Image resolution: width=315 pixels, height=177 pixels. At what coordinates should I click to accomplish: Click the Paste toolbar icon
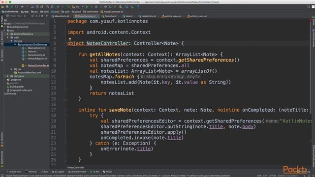41,6
